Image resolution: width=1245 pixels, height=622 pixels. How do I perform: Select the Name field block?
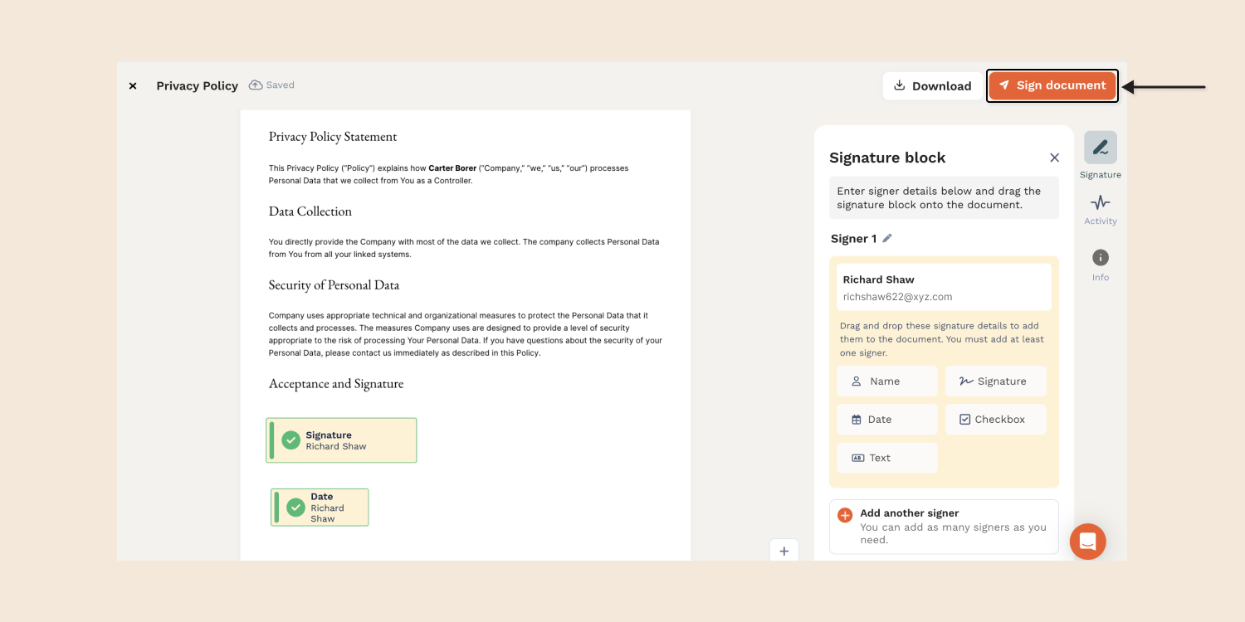pos(886,381)
